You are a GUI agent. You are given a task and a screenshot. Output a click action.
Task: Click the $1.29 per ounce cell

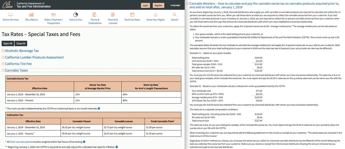pos(163,127)
